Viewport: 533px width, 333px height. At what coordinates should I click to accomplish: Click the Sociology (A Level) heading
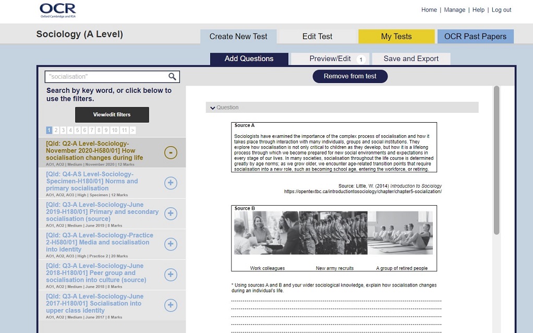tap(80, 34)
